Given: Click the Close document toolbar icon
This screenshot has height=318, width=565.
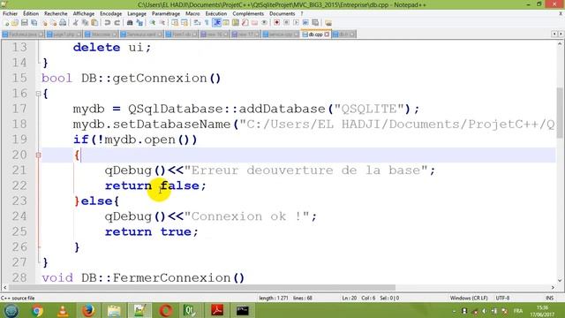Looking at the screenshot, I should pos(45,23).
